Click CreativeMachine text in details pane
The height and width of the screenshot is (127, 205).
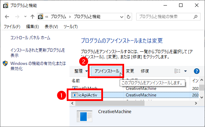[x=115, y=112]
